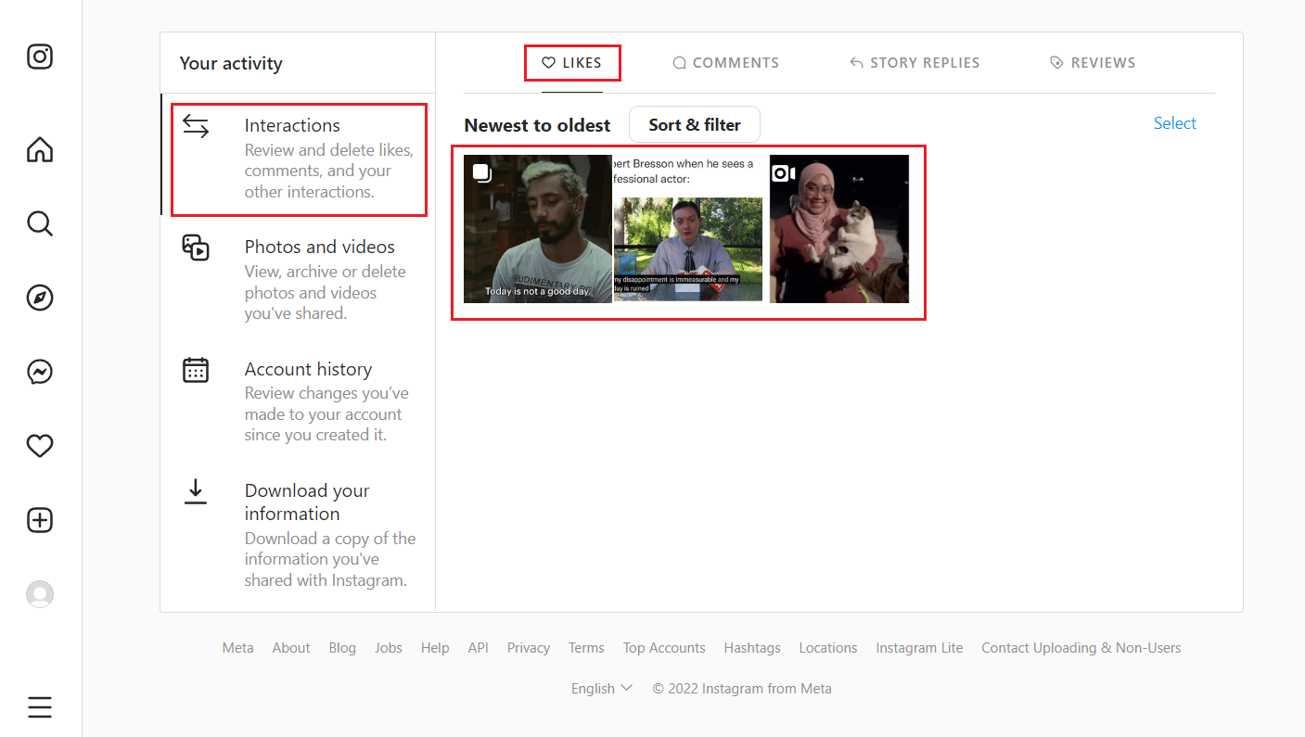This screenshot has height=737, width=1305.
Task: Open Search with magnifying glass icon
Action: 40,223
